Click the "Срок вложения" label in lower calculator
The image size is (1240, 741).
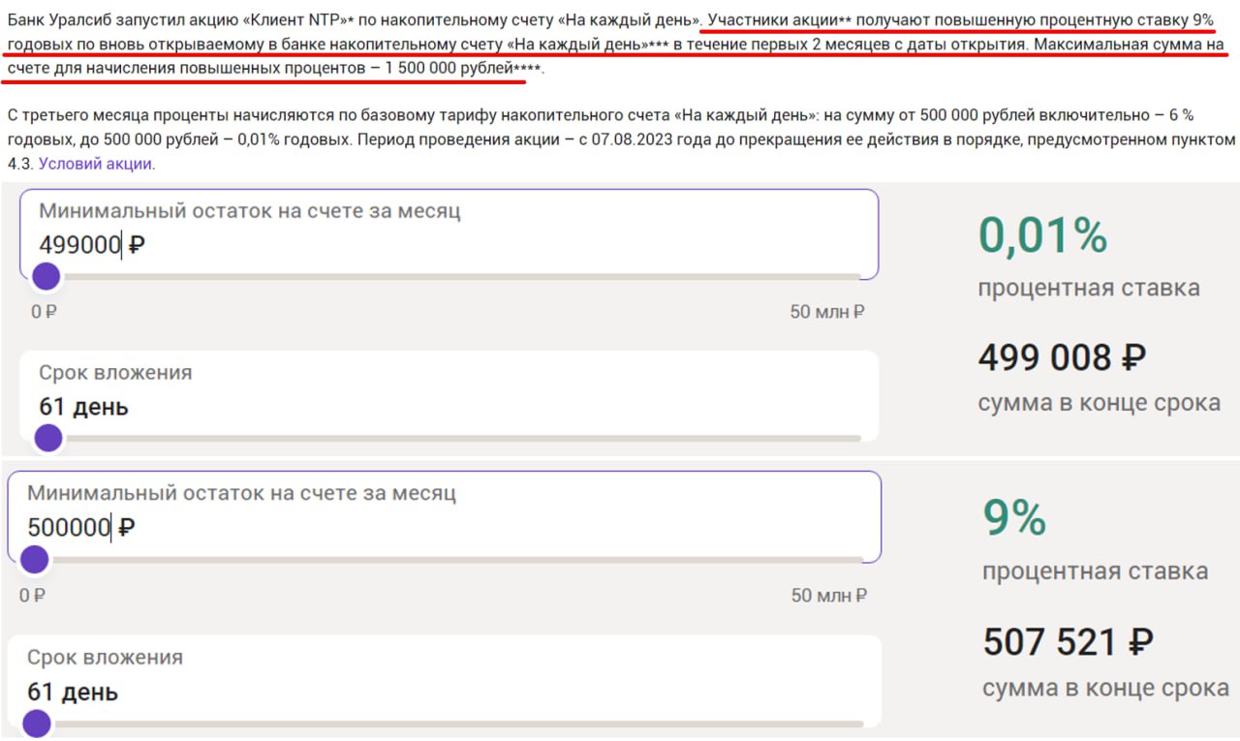pos(105,658)
